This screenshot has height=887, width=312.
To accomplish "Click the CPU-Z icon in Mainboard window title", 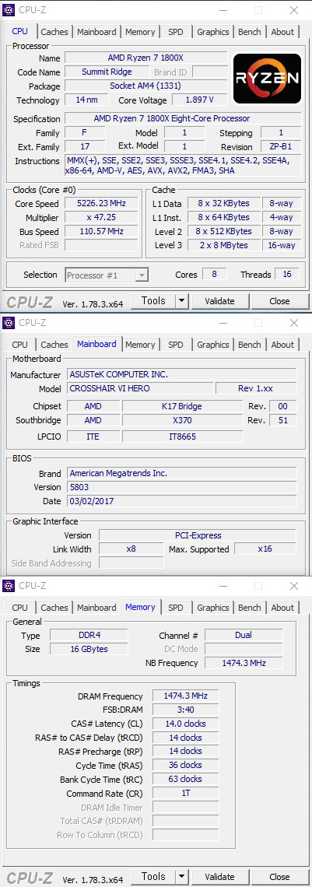I will (9, 322).
